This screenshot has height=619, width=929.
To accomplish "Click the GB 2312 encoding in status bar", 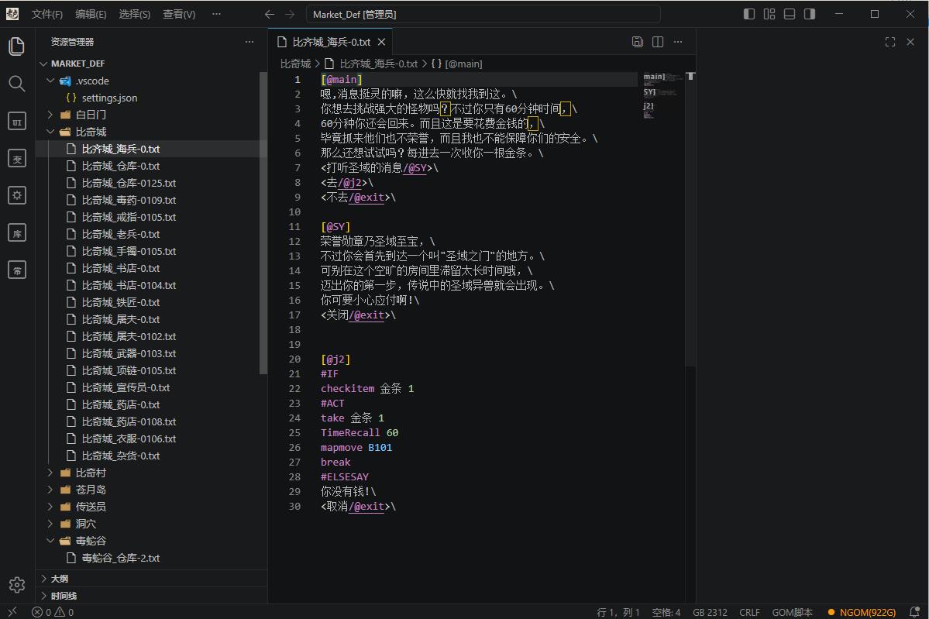I will coord(710,612).
